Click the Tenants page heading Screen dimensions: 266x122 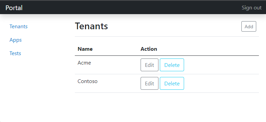91,26
